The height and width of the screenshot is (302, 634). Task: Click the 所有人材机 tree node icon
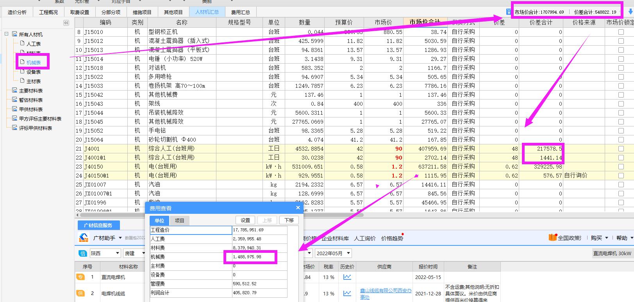pos(14,34)
